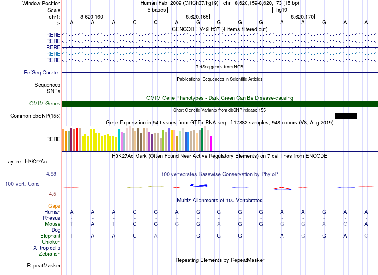Click the Gaps label in Multiz track
This screenshot has height=275, width=378.
tap(54, 206)
